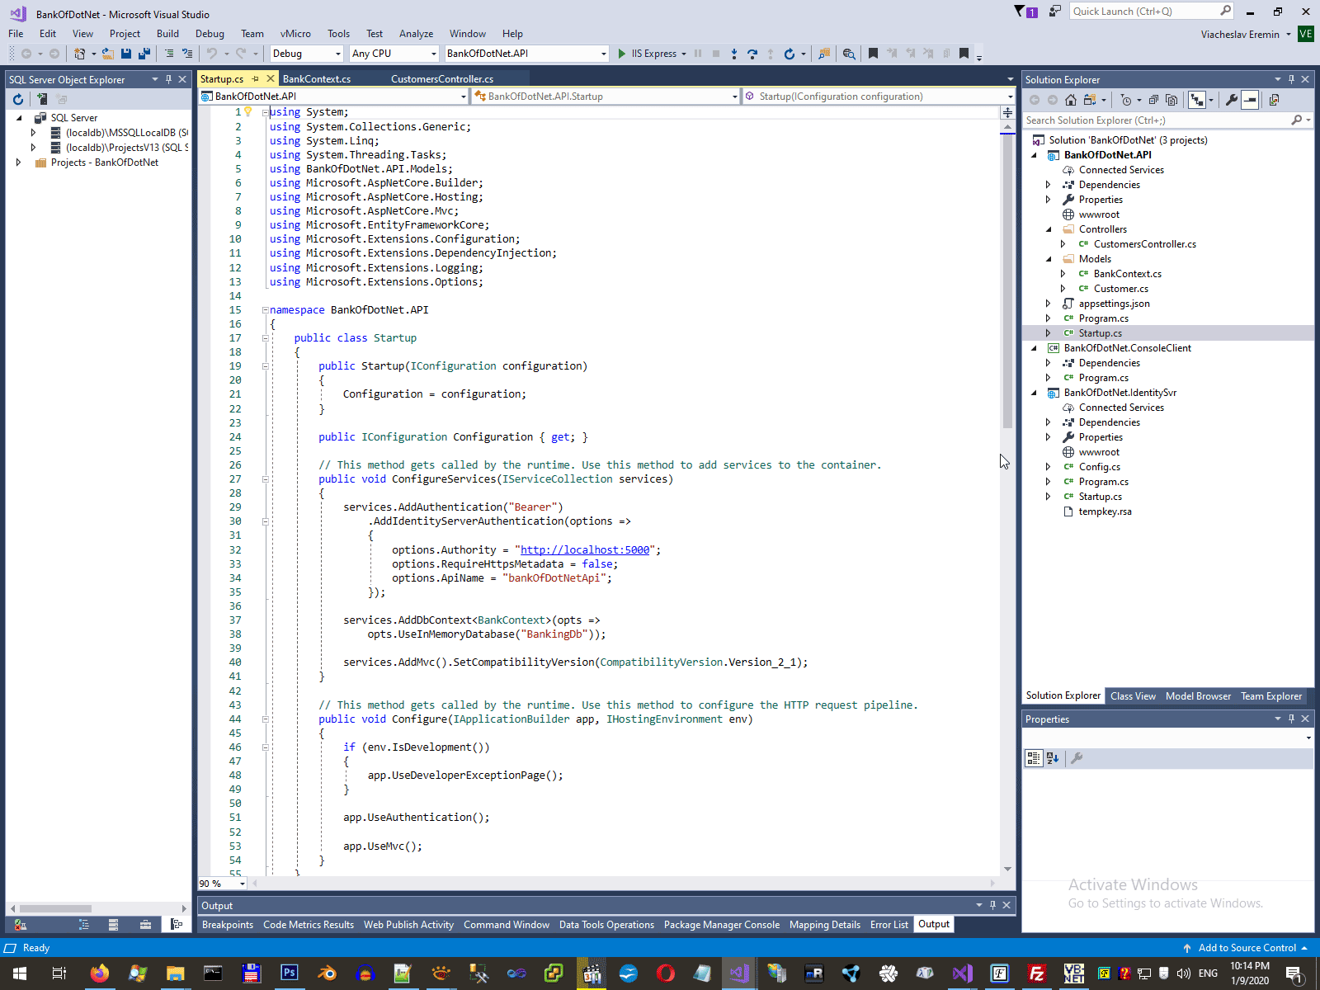
Task: Click the Save All toolbar icon
Action: coord(144,54)
